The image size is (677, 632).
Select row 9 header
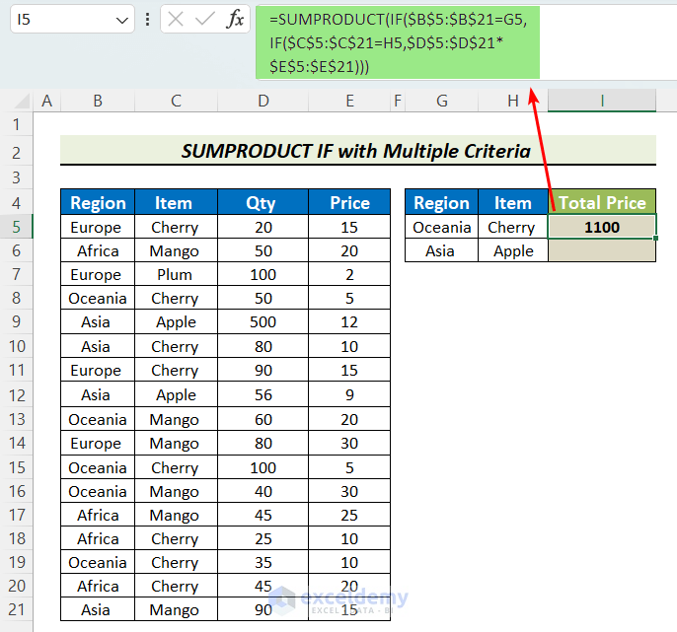[17, 321]
